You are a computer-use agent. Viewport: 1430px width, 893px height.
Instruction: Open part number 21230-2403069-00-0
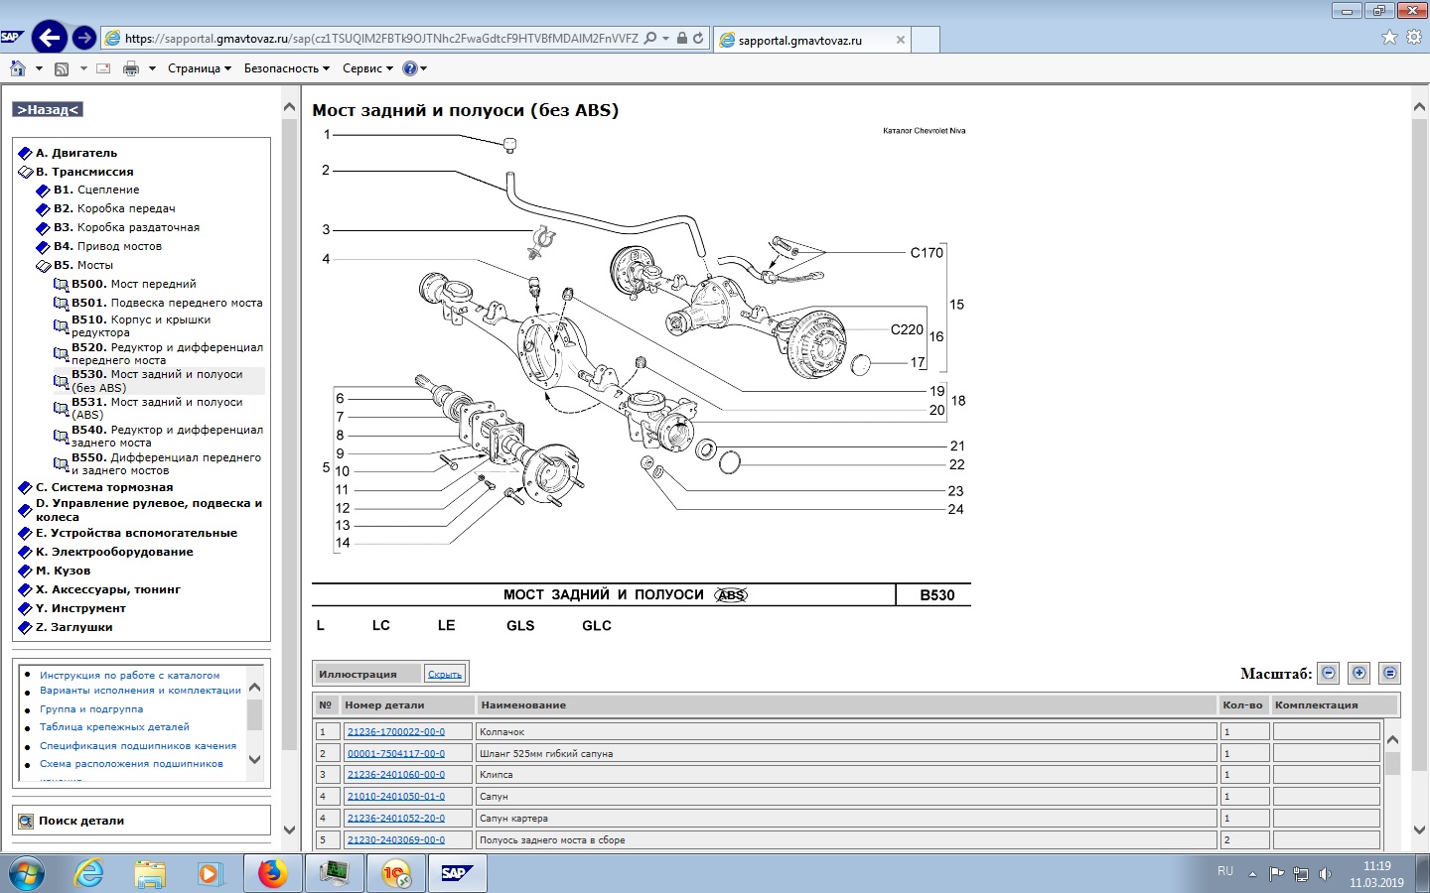[396, 839]
